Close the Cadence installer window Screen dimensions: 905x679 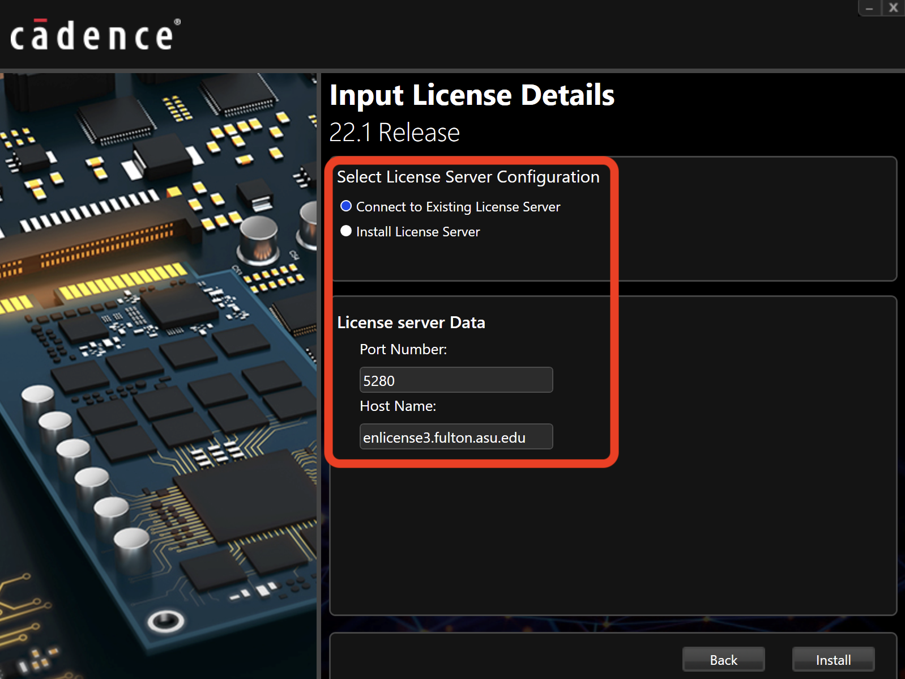[x=893, y=8]
